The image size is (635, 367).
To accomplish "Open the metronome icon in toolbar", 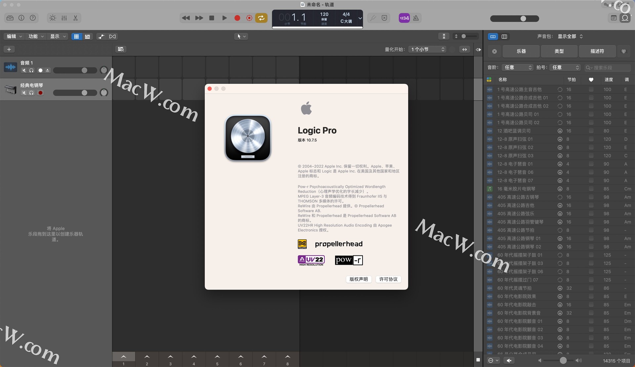I will click(x=416, y=18).
